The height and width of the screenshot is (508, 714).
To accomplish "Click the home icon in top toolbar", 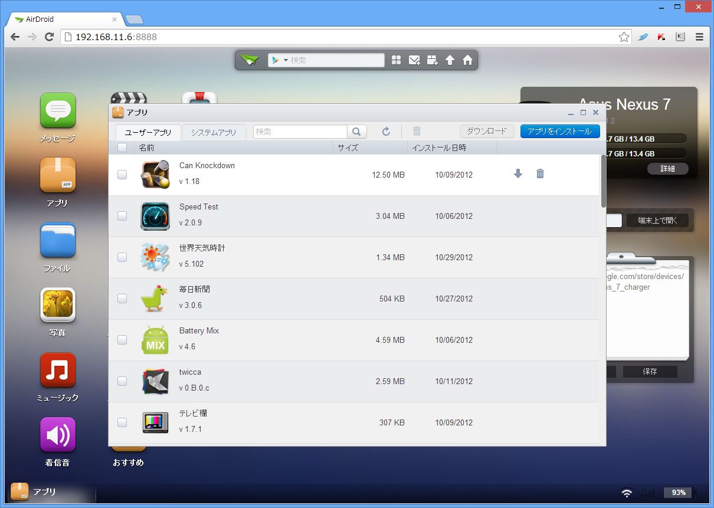I will pos(467,60).
